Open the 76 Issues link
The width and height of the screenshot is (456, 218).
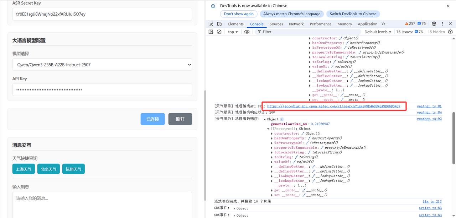[410, 32]
